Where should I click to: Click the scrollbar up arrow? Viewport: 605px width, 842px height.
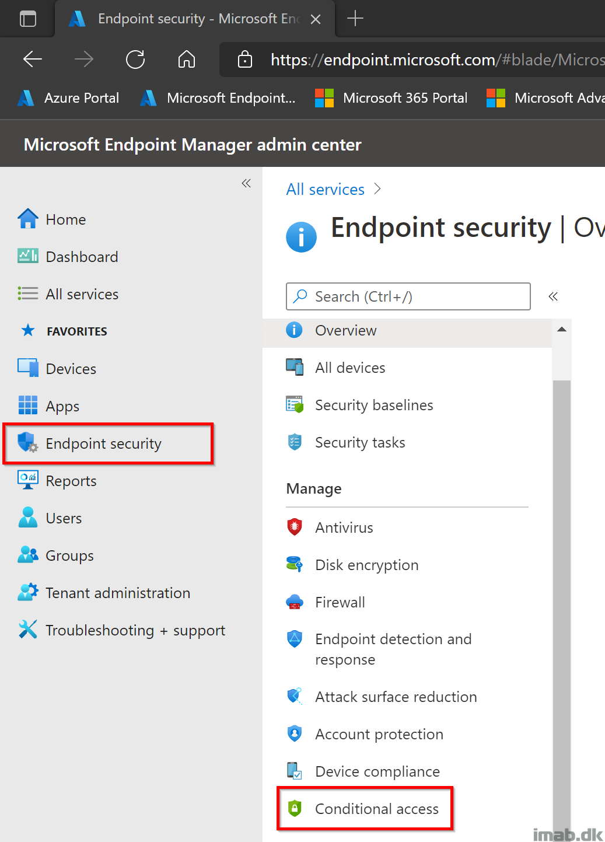pos(562,329)
